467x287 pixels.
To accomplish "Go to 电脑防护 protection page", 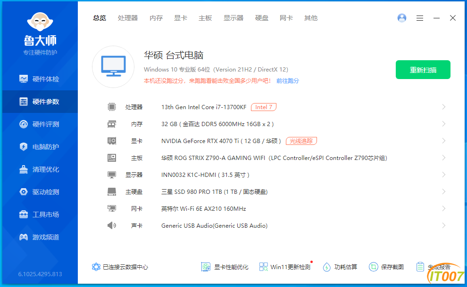I will (40, 147).
